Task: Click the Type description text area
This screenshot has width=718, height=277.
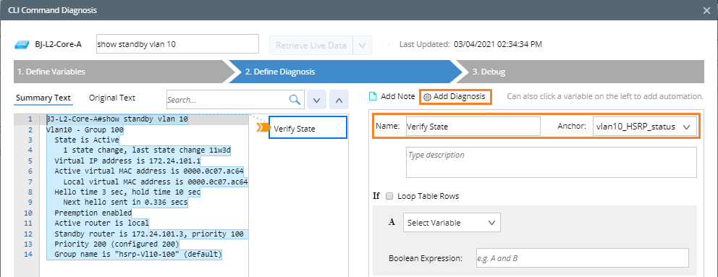Action: (552, 162)
